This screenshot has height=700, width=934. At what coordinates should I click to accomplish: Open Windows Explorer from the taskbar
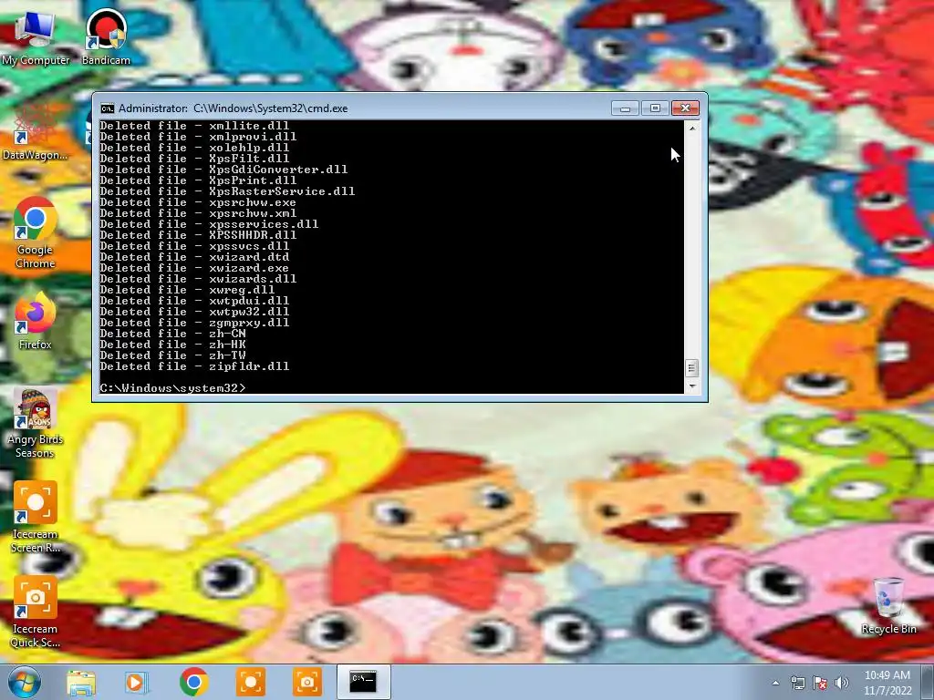coord(81,682)
